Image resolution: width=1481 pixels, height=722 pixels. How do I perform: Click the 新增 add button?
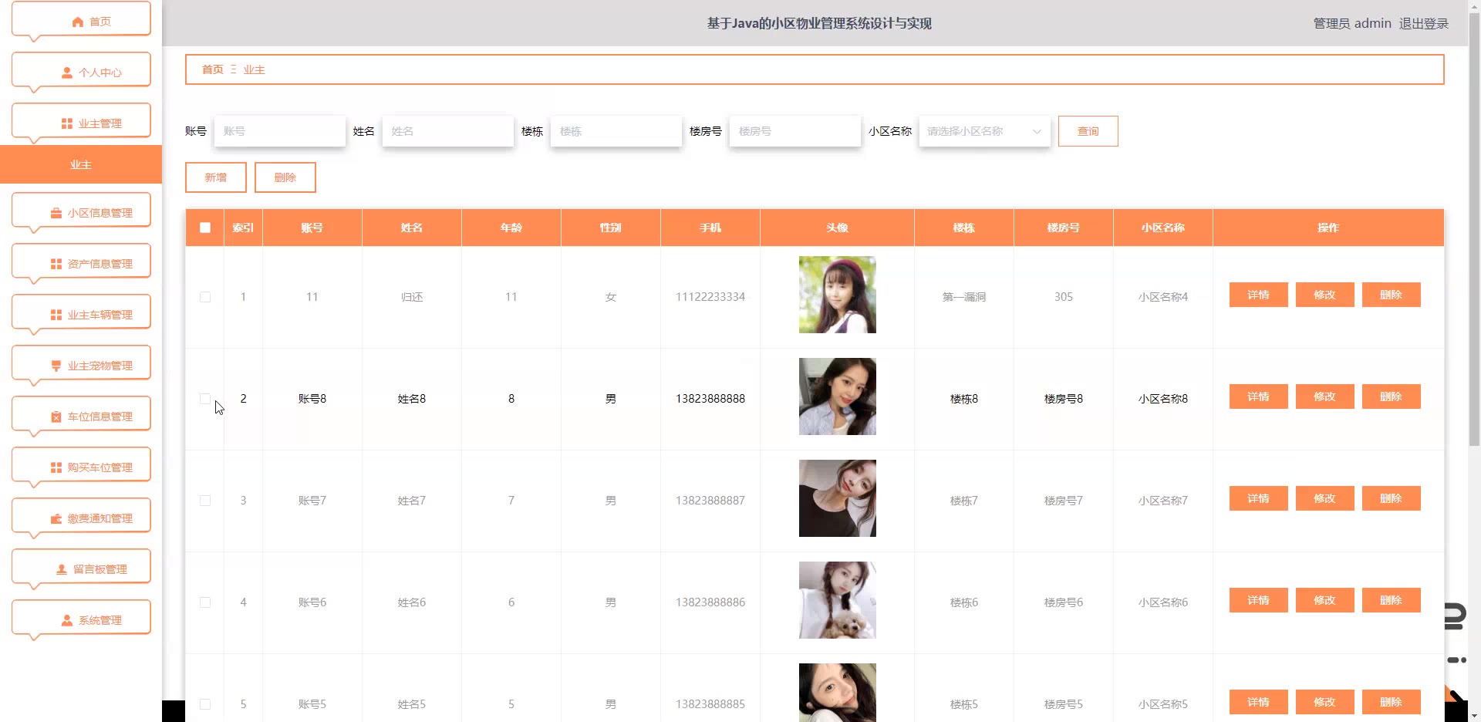(216, 177)
